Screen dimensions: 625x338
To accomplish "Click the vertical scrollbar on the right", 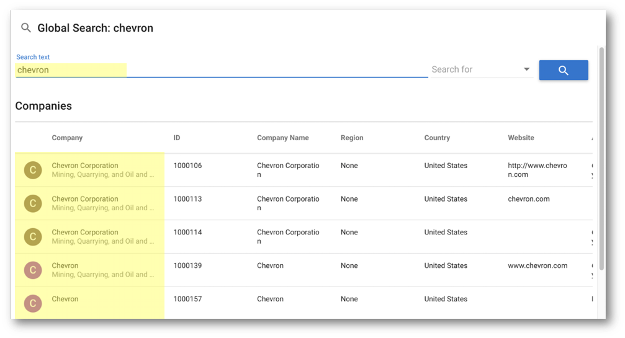I will point(601,158).
